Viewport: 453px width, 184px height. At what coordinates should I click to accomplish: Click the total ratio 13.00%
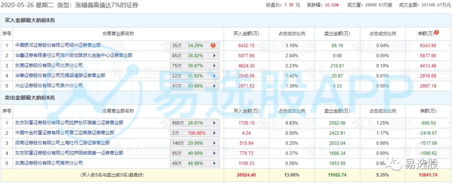click(292, 174)
